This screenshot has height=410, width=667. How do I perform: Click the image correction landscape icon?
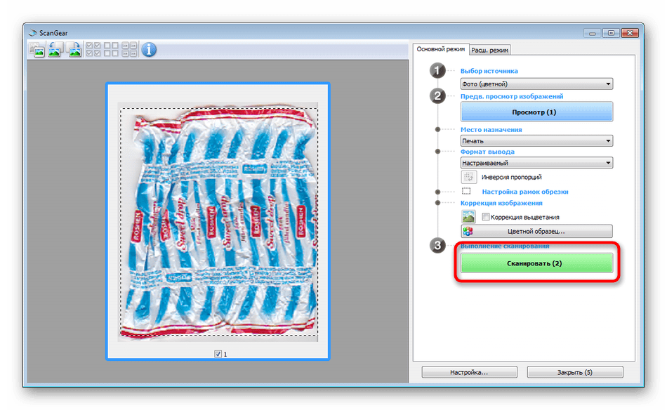(468, 217)
